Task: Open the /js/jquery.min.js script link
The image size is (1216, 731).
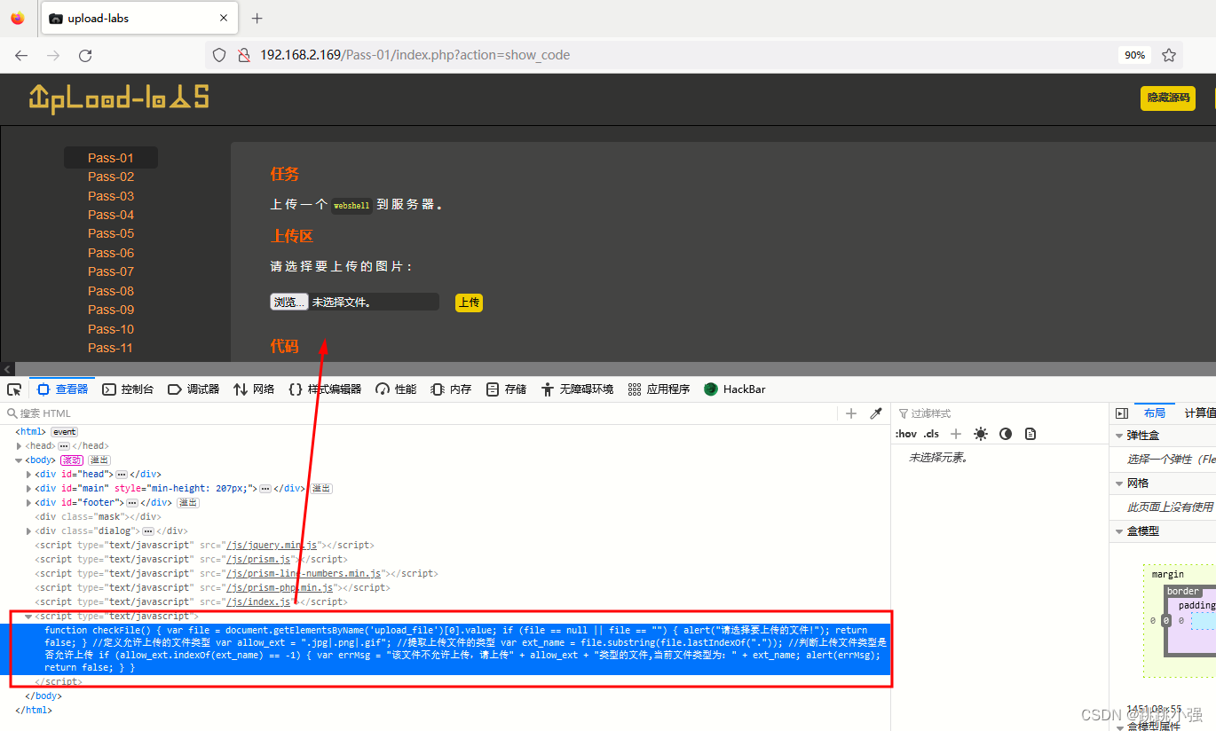Action: pyautogui.click(x=272, y=546)
